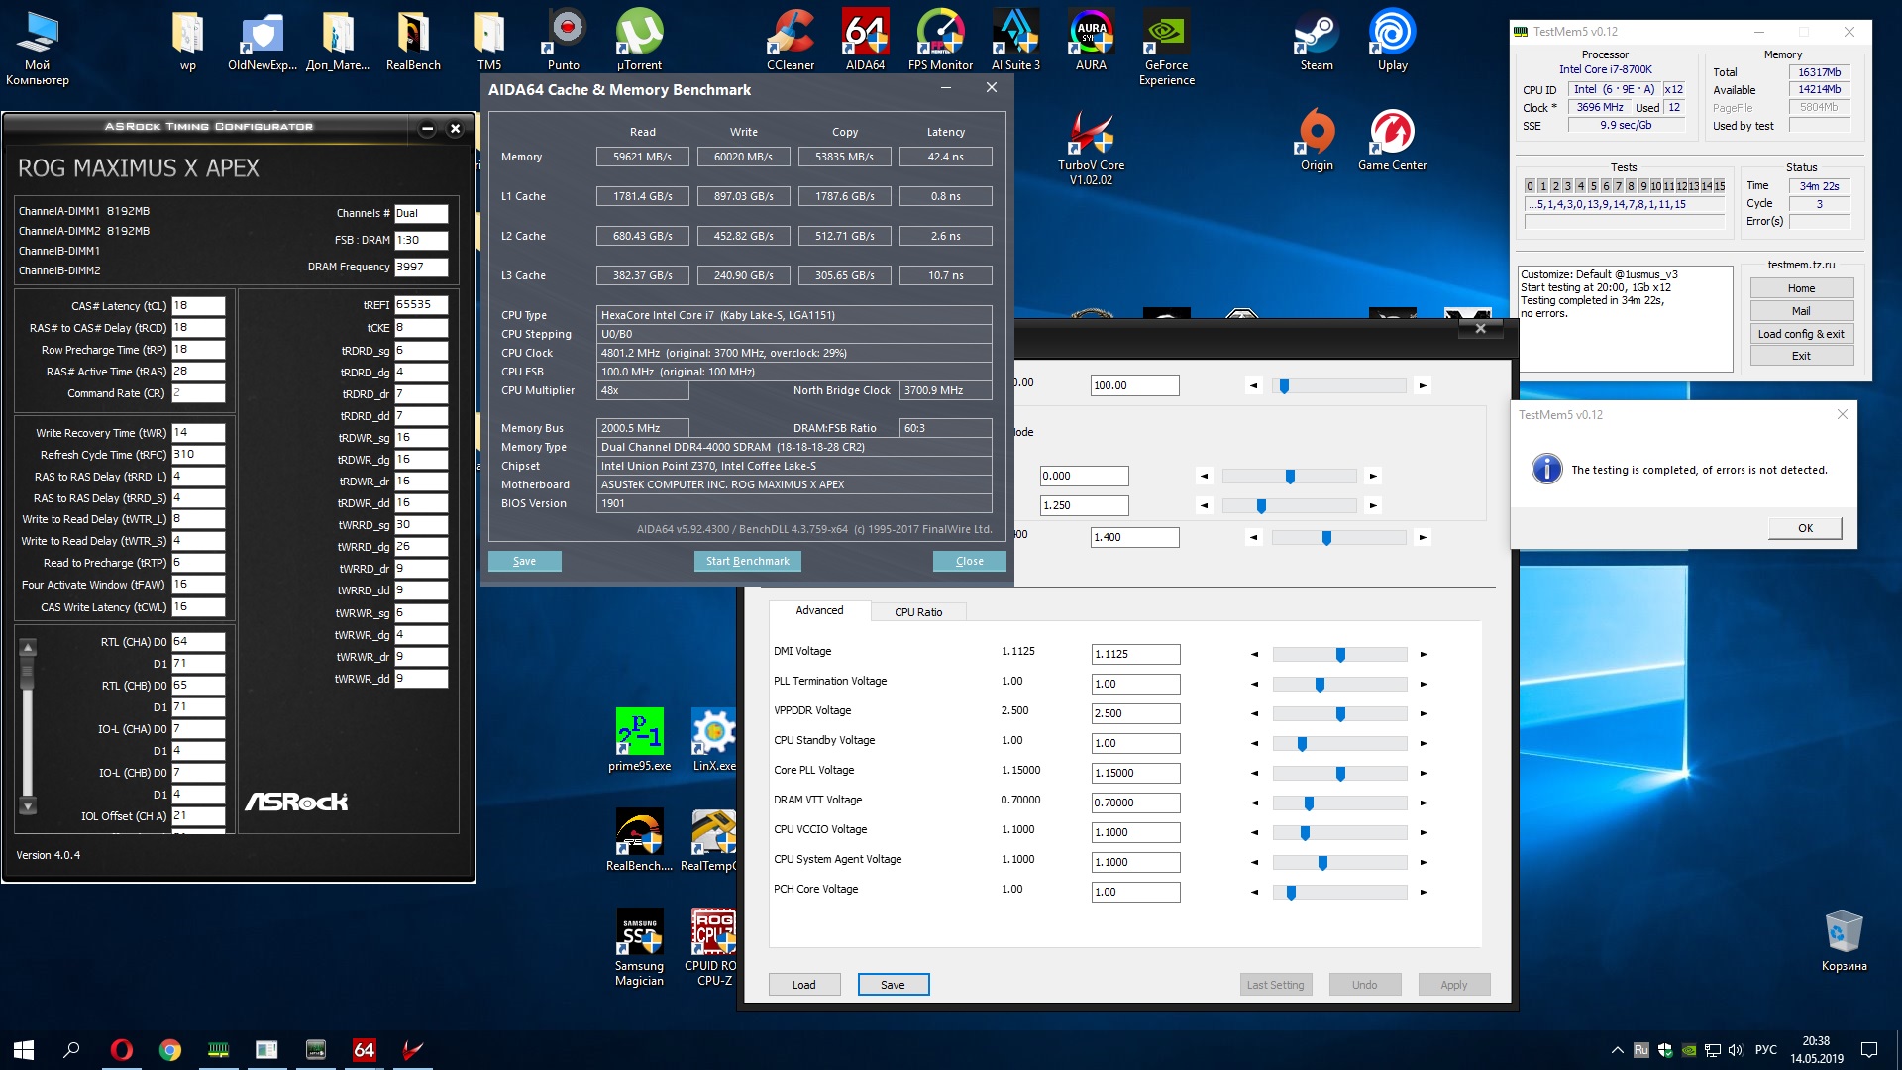Screen dimensions: 1902x1070
Task: Switch to the CPU Ratio tab
Action: [917, 612]
